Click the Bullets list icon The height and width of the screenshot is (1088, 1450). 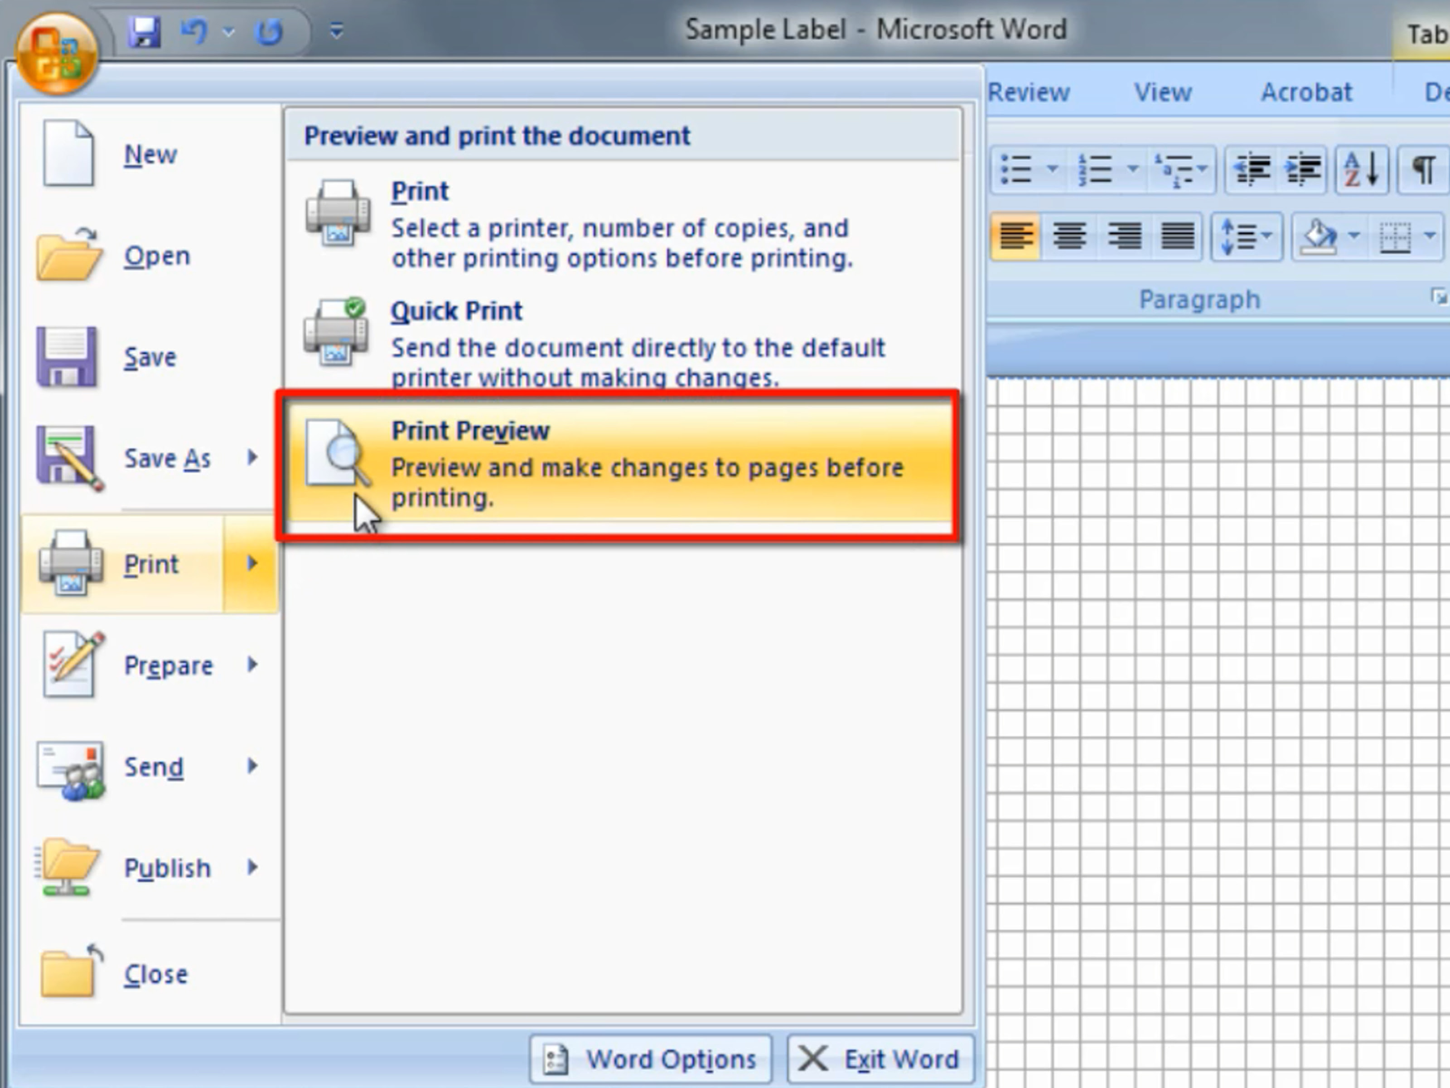1017,170
